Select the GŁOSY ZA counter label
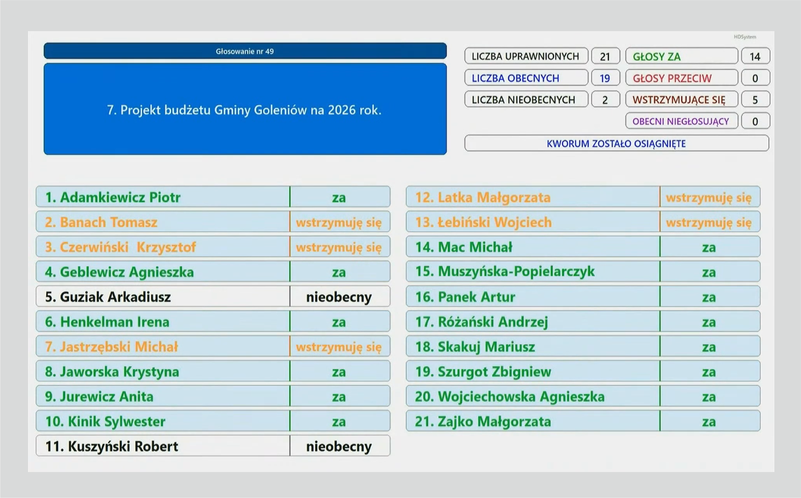The height and width of the screenshot is (498, 801). click(681, 56)
